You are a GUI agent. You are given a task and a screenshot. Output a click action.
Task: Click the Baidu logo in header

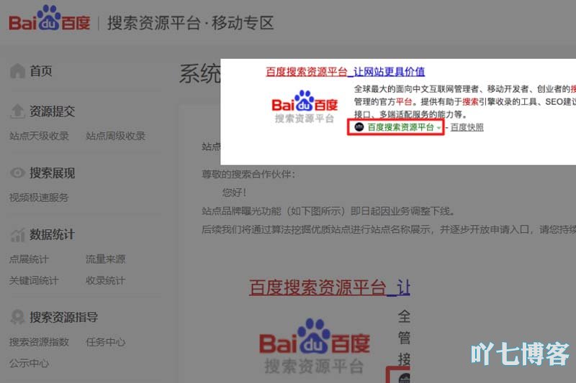click(x=50, y=19)
